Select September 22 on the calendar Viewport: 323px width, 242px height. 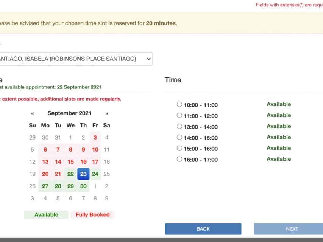click(x=70, y=174)
